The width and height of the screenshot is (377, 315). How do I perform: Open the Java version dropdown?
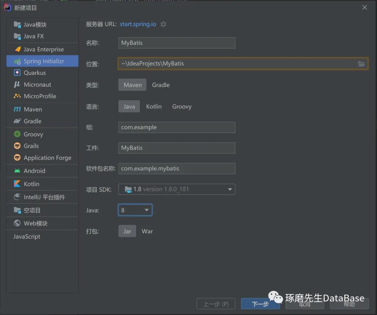tap(135, 210)
